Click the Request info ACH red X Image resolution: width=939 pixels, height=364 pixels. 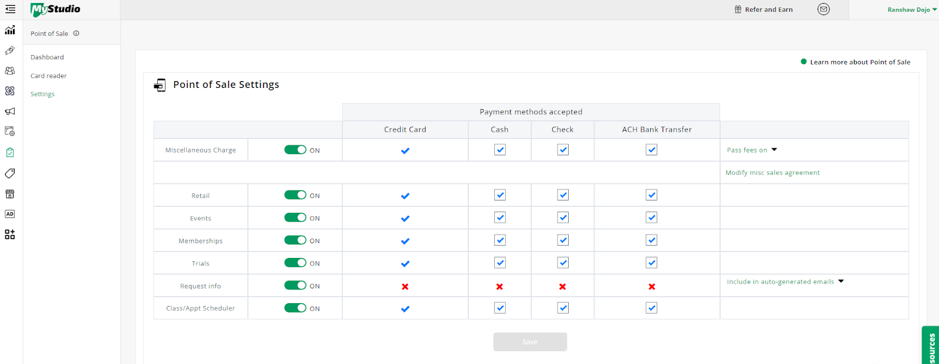[651, 287]
